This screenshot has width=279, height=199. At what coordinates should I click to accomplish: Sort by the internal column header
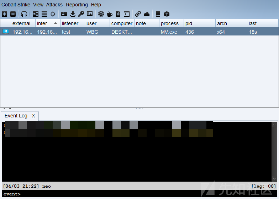pos(48,23)
